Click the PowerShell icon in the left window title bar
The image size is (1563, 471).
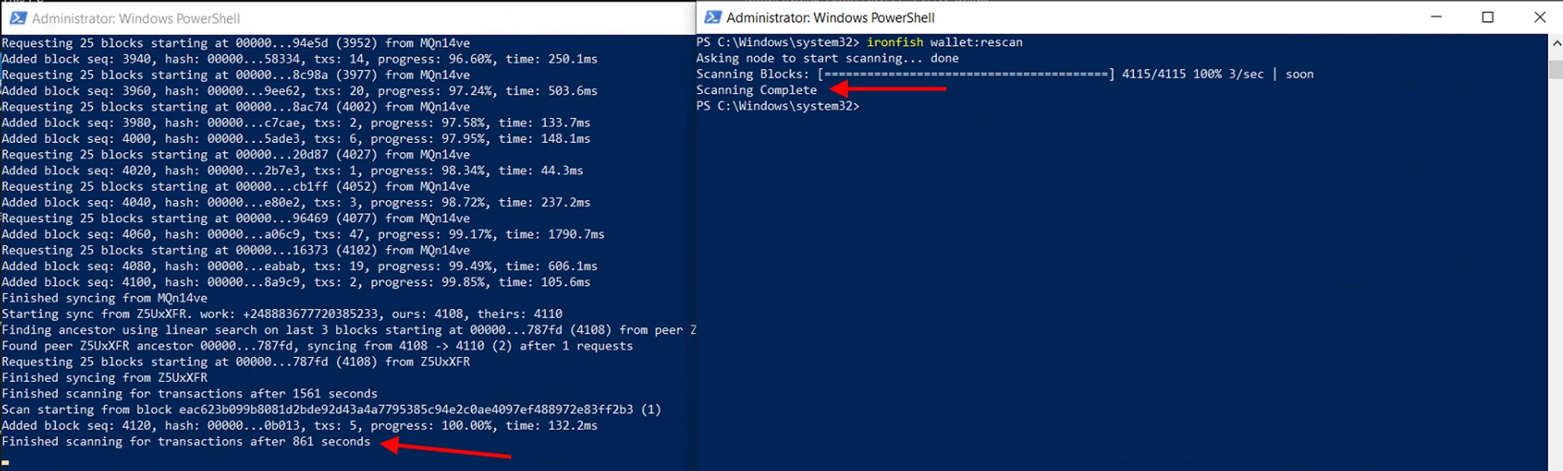18,18
